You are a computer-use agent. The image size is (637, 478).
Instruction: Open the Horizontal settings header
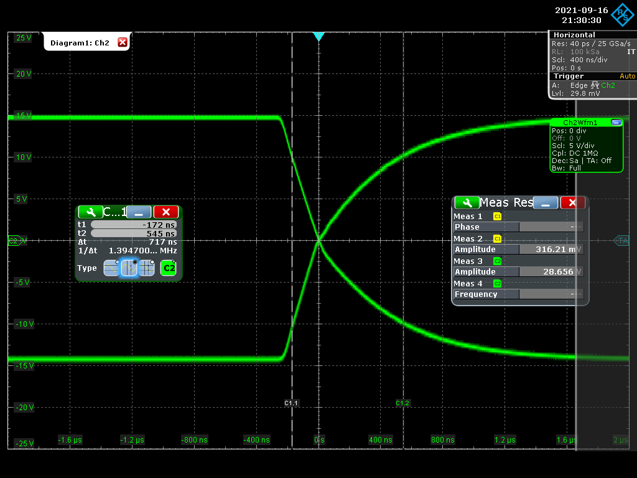574,35
